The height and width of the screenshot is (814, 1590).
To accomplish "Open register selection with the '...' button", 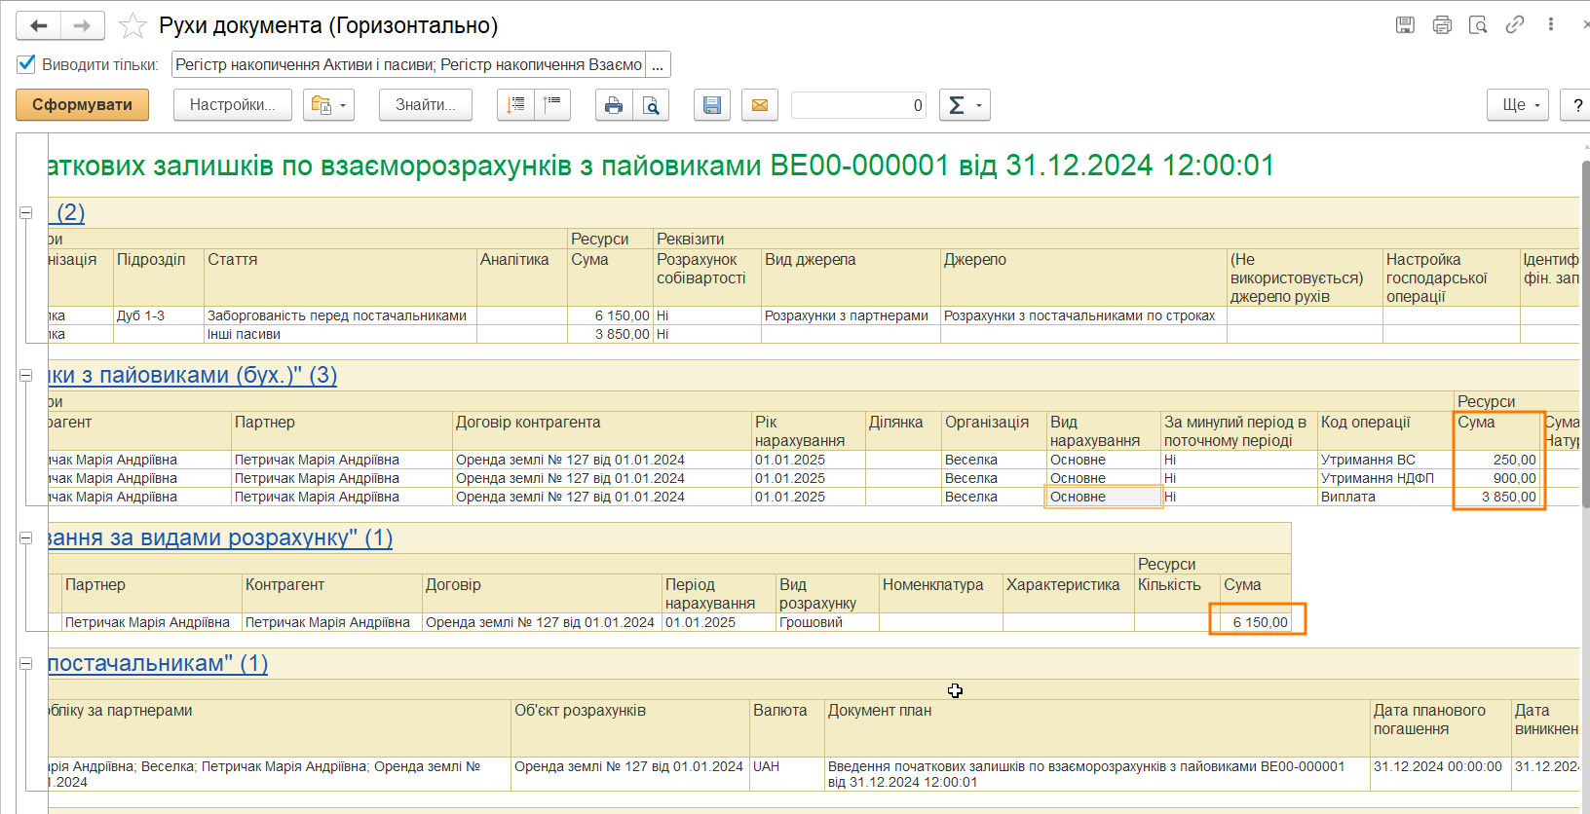I will (x=658, y=64).
